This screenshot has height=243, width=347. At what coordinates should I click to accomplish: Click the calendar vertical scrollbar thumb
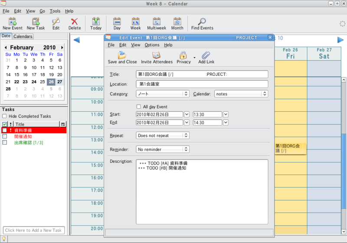(344, 171)
